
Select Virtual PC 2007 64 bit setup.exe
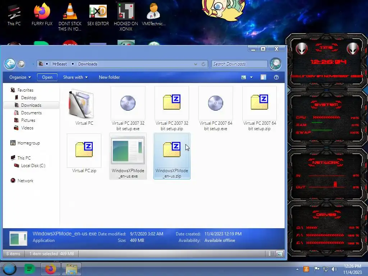pos(216,109)
